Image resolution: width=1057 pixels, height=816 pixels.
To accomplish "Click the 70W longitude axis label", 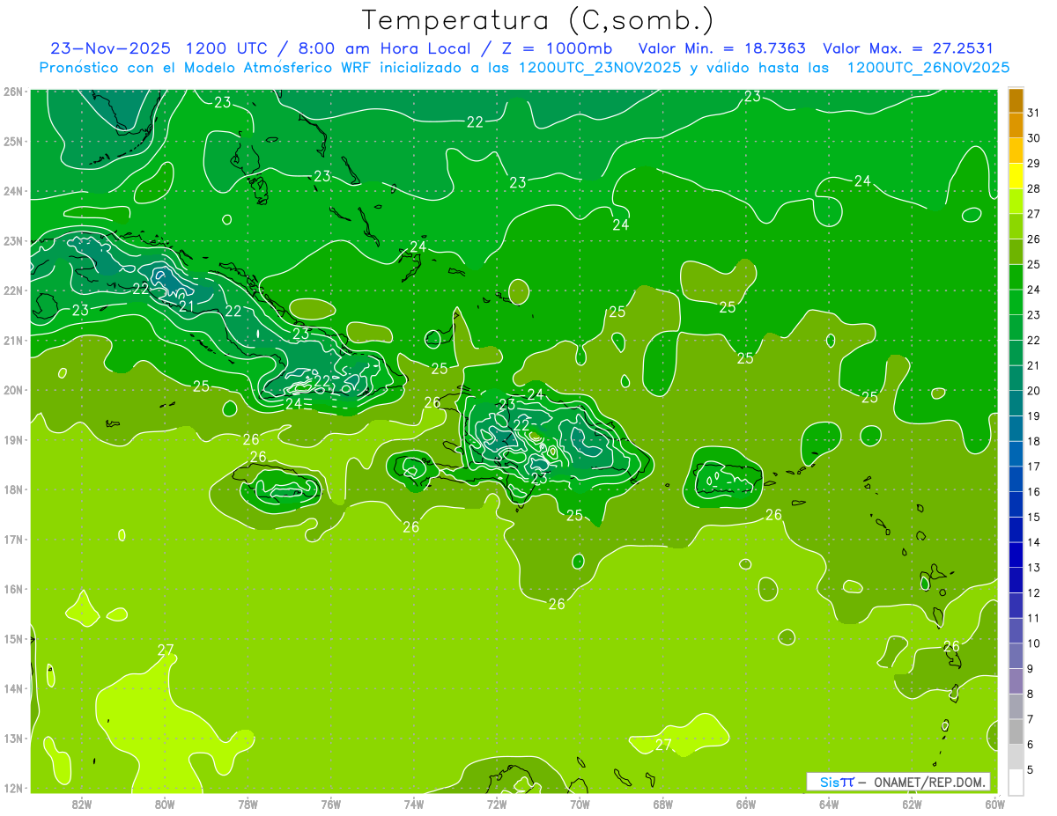I will (580, 804).
